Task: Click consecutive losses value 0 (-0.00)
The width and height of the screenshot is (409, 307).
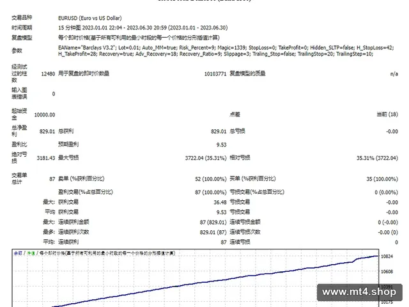Action: click(388, 223)
